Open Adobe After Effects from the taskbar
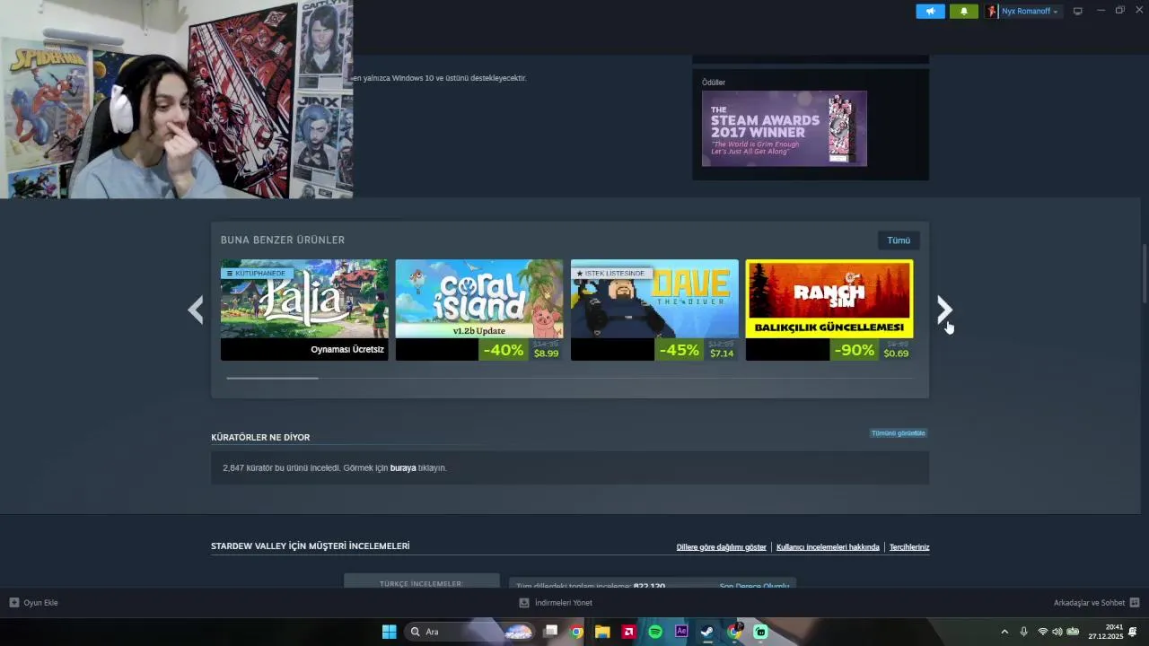1149x646 pixels. (681, 632)
